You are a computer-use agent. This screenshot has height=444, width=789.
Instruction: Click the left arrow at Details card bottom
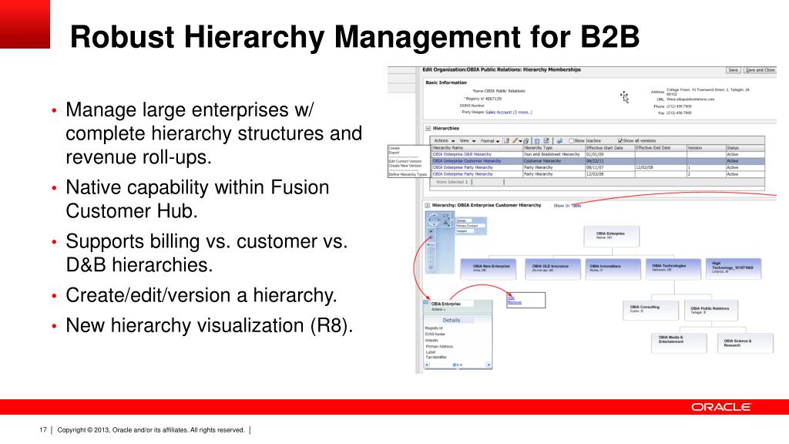(x=427, y=365)
